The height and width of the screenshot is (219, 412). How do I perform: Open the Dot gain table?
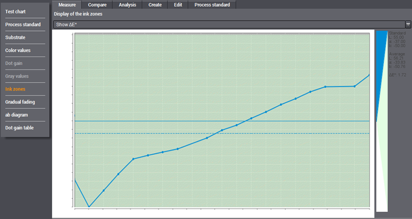[x=20, y=127]
